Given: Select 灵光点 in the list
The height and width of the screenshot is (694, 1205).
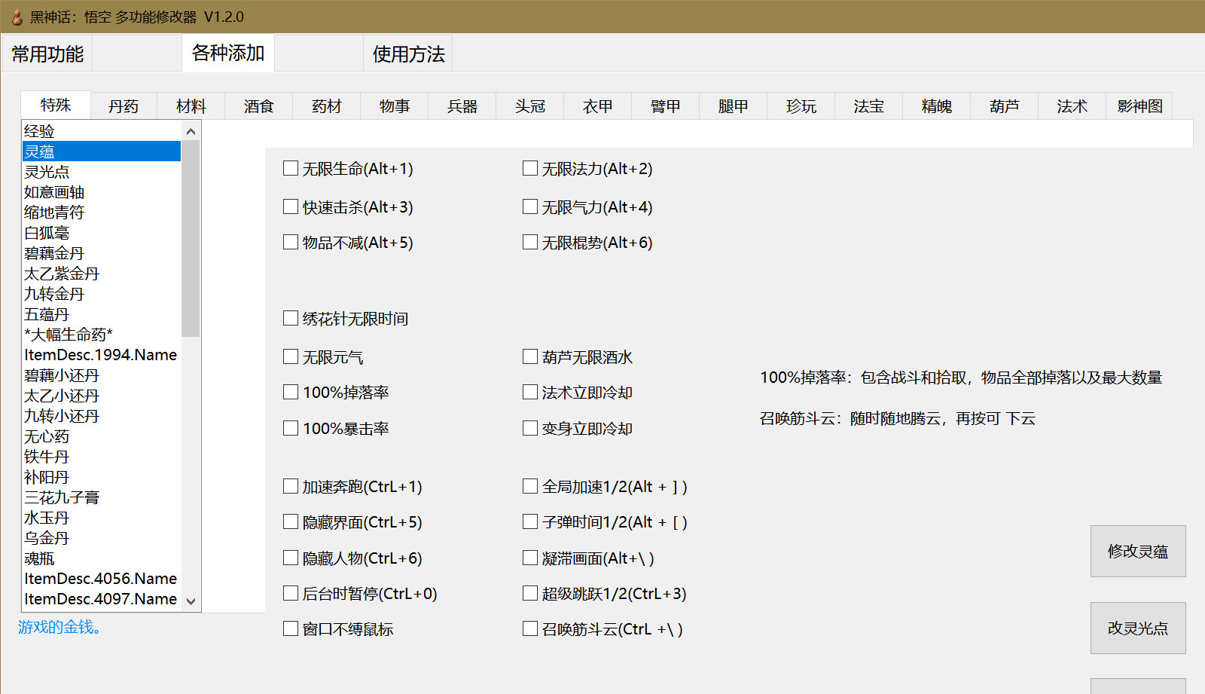Looking at the screenshot, I should 102,172.
